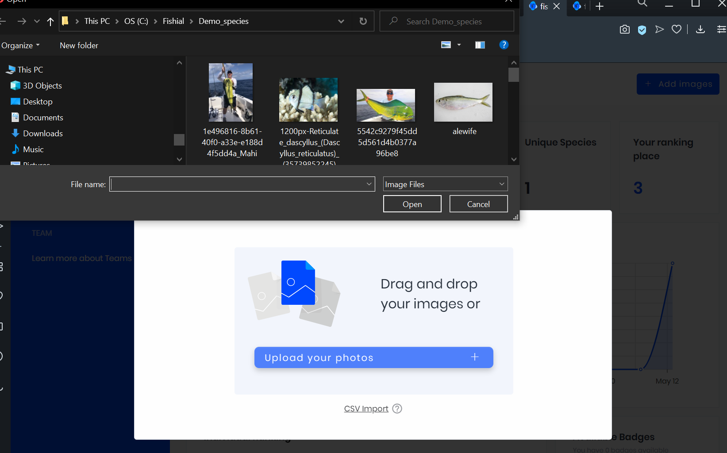The width and height of the screenshot is (727, 453).
Task: Open the file type Image Files dropdown
Action: [x=445, y=184]
